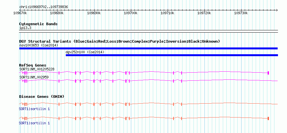Click the last exon of the lower OMIM SORT1 gene
The width and height of the screenshot is (287, 133).
coord(268,118)
